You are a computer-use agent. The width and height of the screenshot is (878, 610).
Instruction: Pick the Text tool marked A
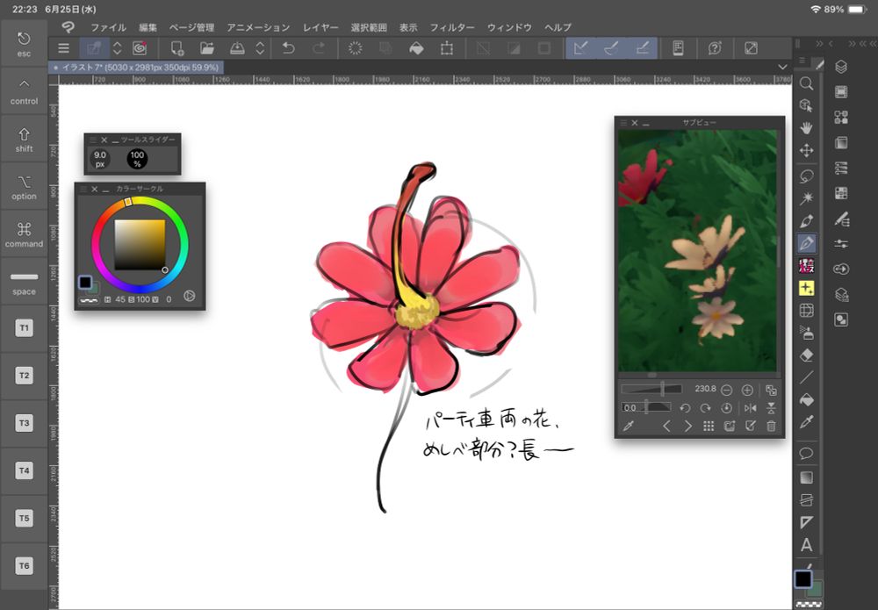806,545
